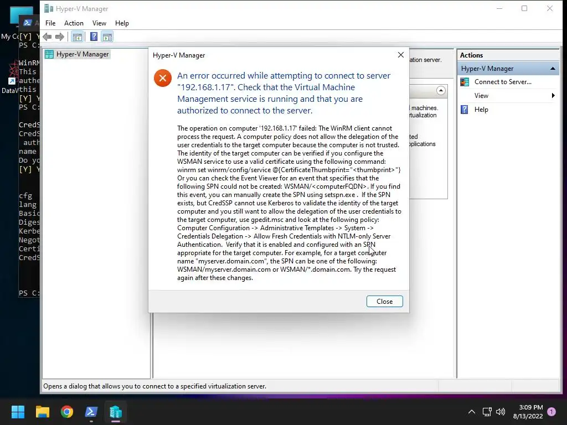Click the Hyper-V Manager title bar icon
567x425 pixels.
[x=49, y=9]
